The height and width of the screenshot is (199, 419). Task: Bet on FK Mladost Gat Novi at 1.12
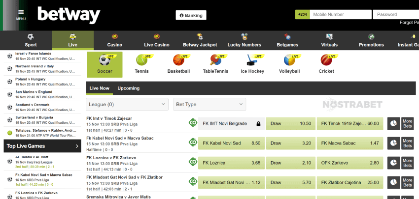pyautogui.click(x=231, y=182)
